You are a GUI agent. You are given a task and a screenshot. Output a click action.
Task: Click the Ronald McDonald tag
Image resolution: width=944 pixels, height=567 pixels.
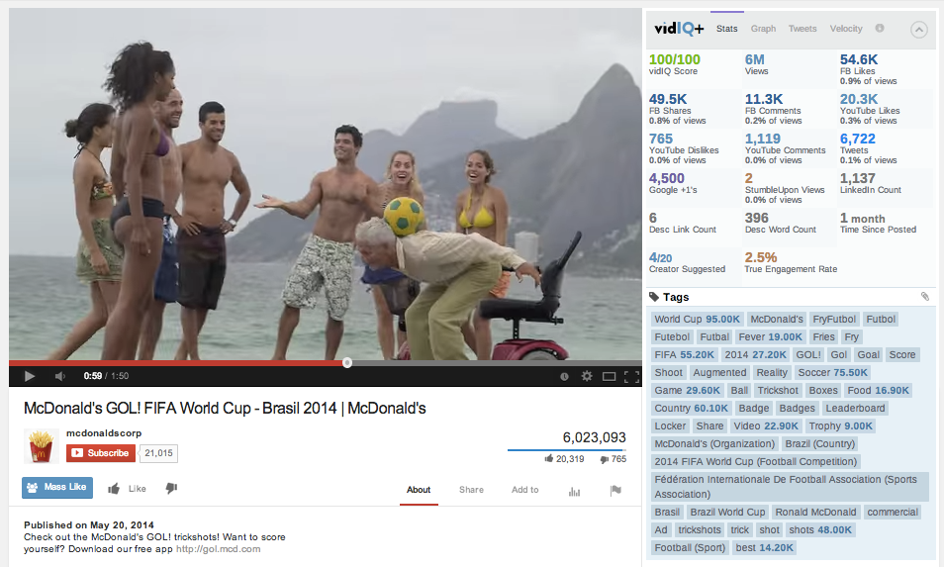tap(815, 512)
